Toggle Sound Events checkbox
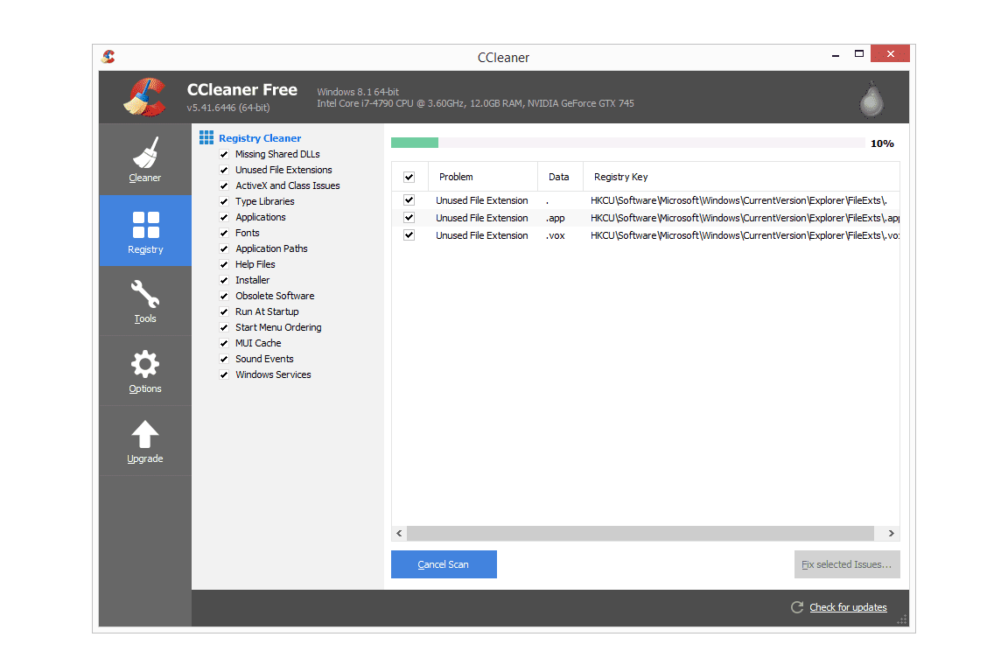This screenshot has width=1008, height=672. [224, 359]
